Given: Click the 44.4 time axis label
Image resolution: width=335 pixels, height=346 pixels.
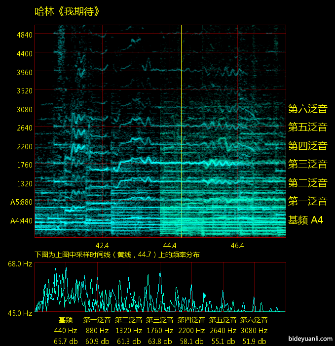Looking at the screenshot, I should (x=170, y=245).
